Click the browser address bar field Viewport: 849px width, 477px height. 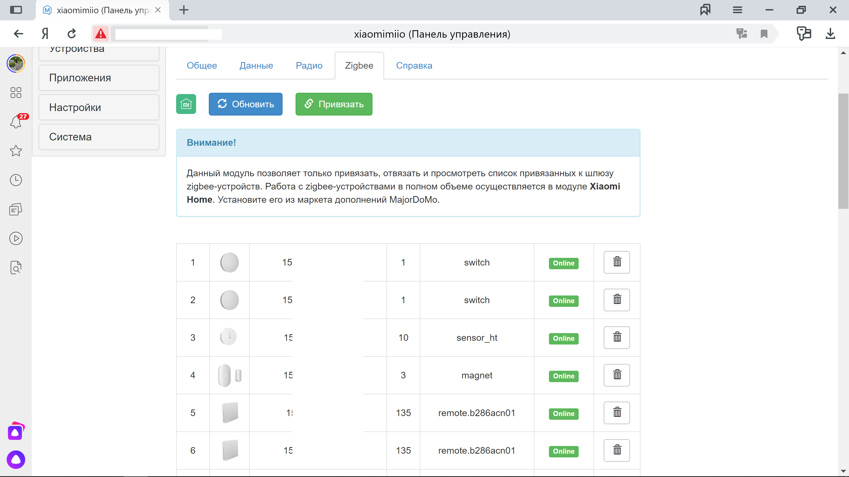[x=432, y=34]
